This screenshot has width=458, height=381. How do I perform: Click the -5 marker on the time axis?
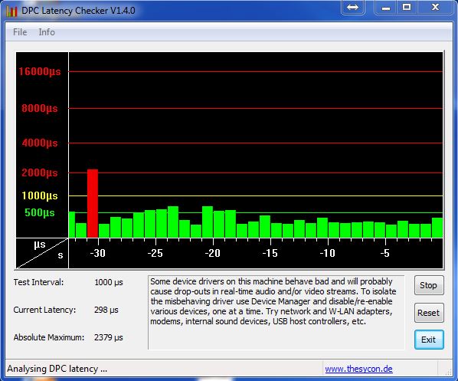pyautogui.click(x=384, y=253)
